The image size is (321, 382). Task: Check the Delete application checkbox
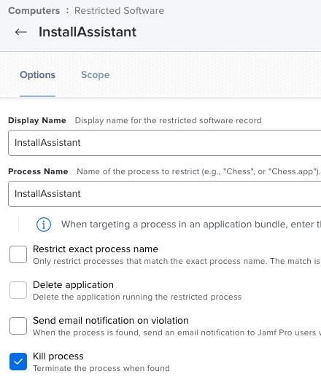click(x=18, y=290)
